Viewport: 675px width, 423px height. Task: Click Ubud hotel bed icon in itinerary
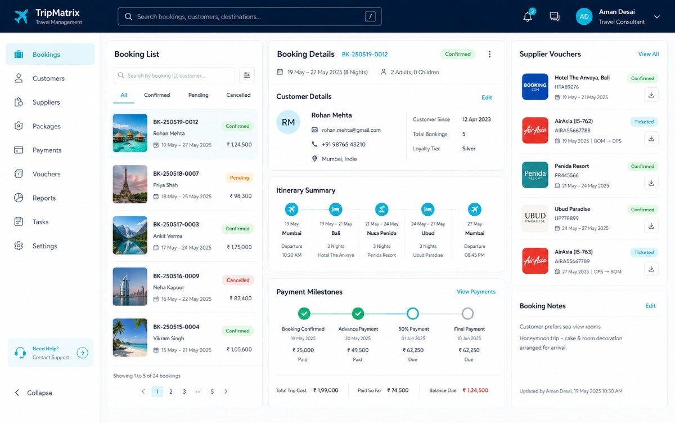click(x=428, y=210)
